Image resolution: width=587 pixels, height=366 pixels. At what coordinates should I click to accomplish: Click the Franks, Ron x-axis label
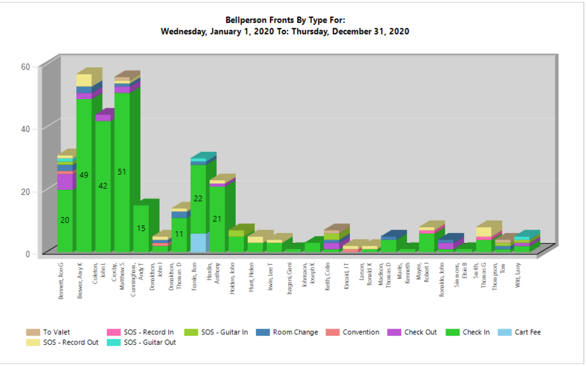click(x=194, y=276)
